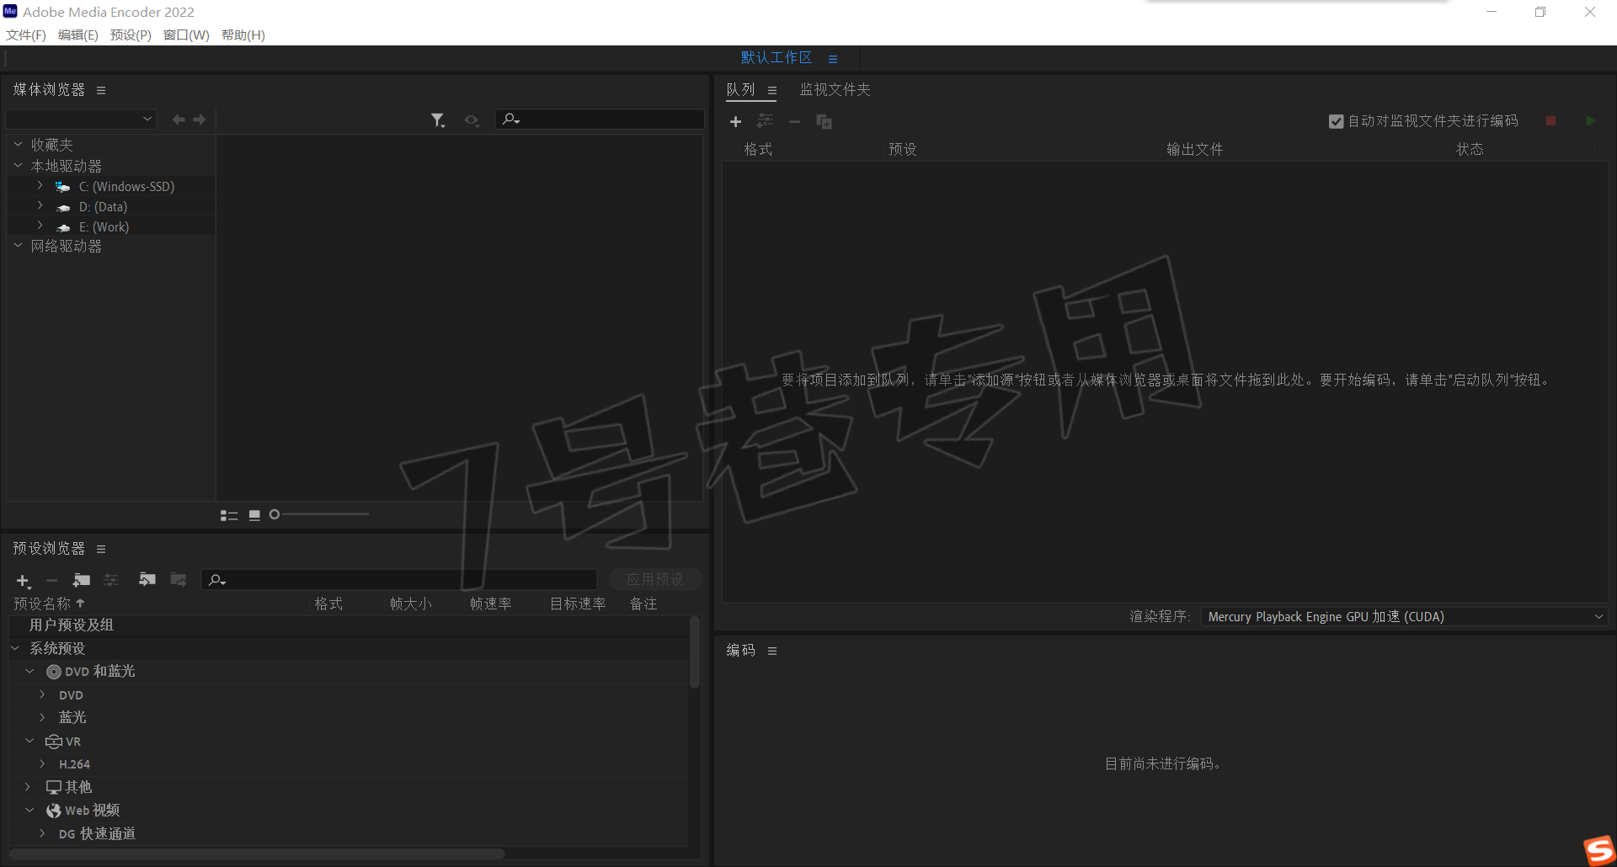The width and height of the screenshot is (1617, 867).
Task: Click the Media Browser search field
Action: point(600,120)
